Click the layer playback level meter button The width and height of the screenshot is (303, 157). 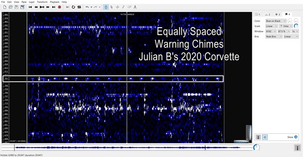pos(258,137)
